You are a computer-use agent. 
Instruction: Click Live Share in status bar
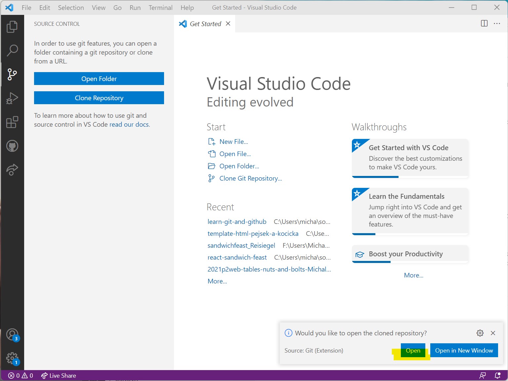click(x=59, y=376)
